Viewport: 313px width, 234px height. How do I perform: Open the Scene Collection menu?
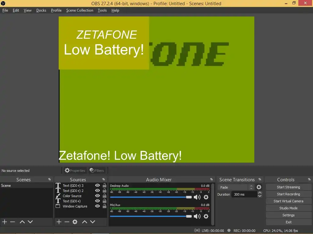point(80,10)
